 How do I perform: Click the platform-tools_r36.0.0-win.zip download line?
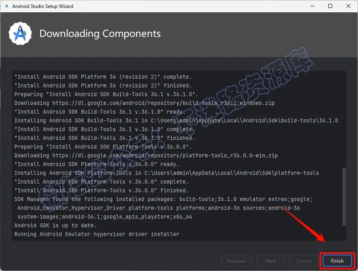[x=146, y=156]
